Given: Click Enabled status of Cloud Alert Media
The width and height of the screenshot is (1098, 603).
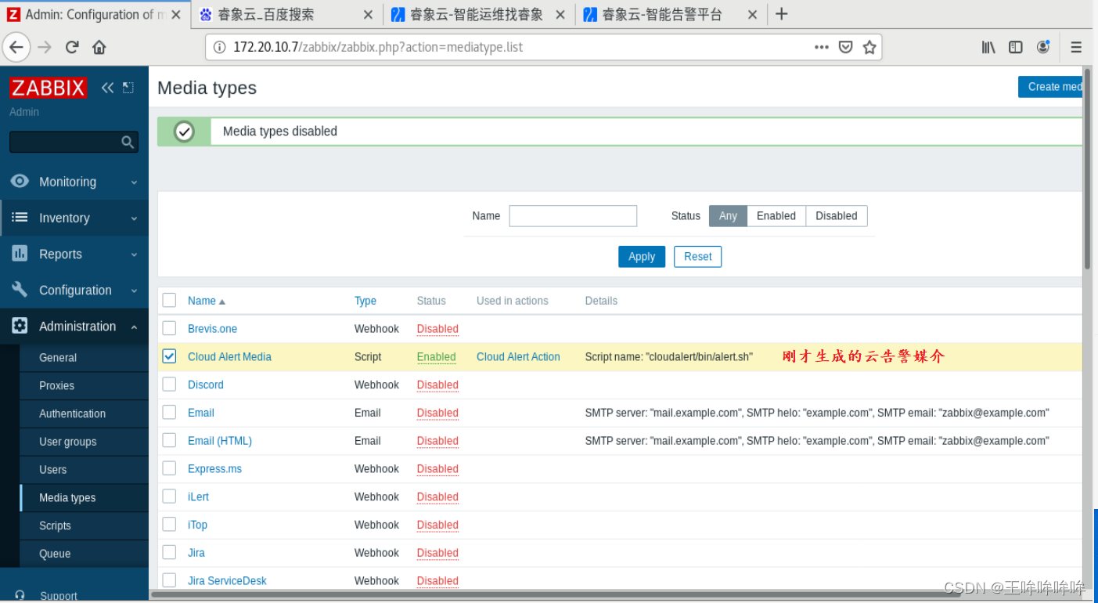Looking at the screenshot, I should click(436, 356).
